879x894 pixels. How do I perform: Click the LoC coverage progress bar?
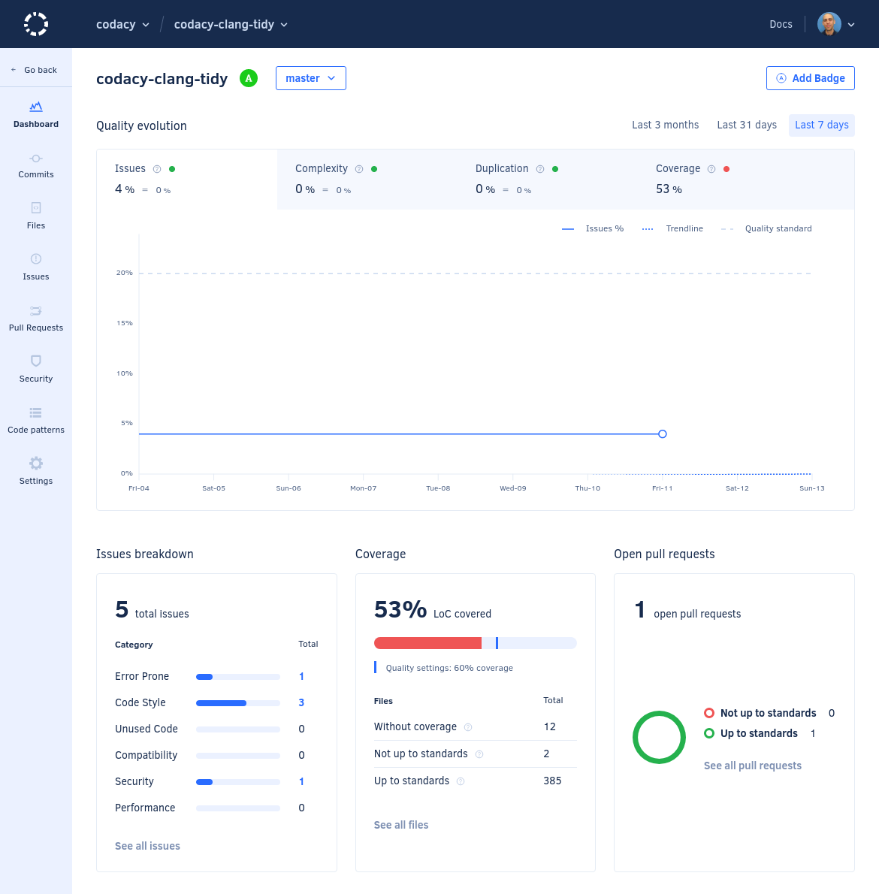[x=476, y=643]
